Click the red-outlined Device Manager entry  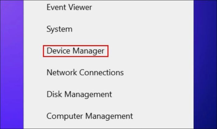[76, 51]
